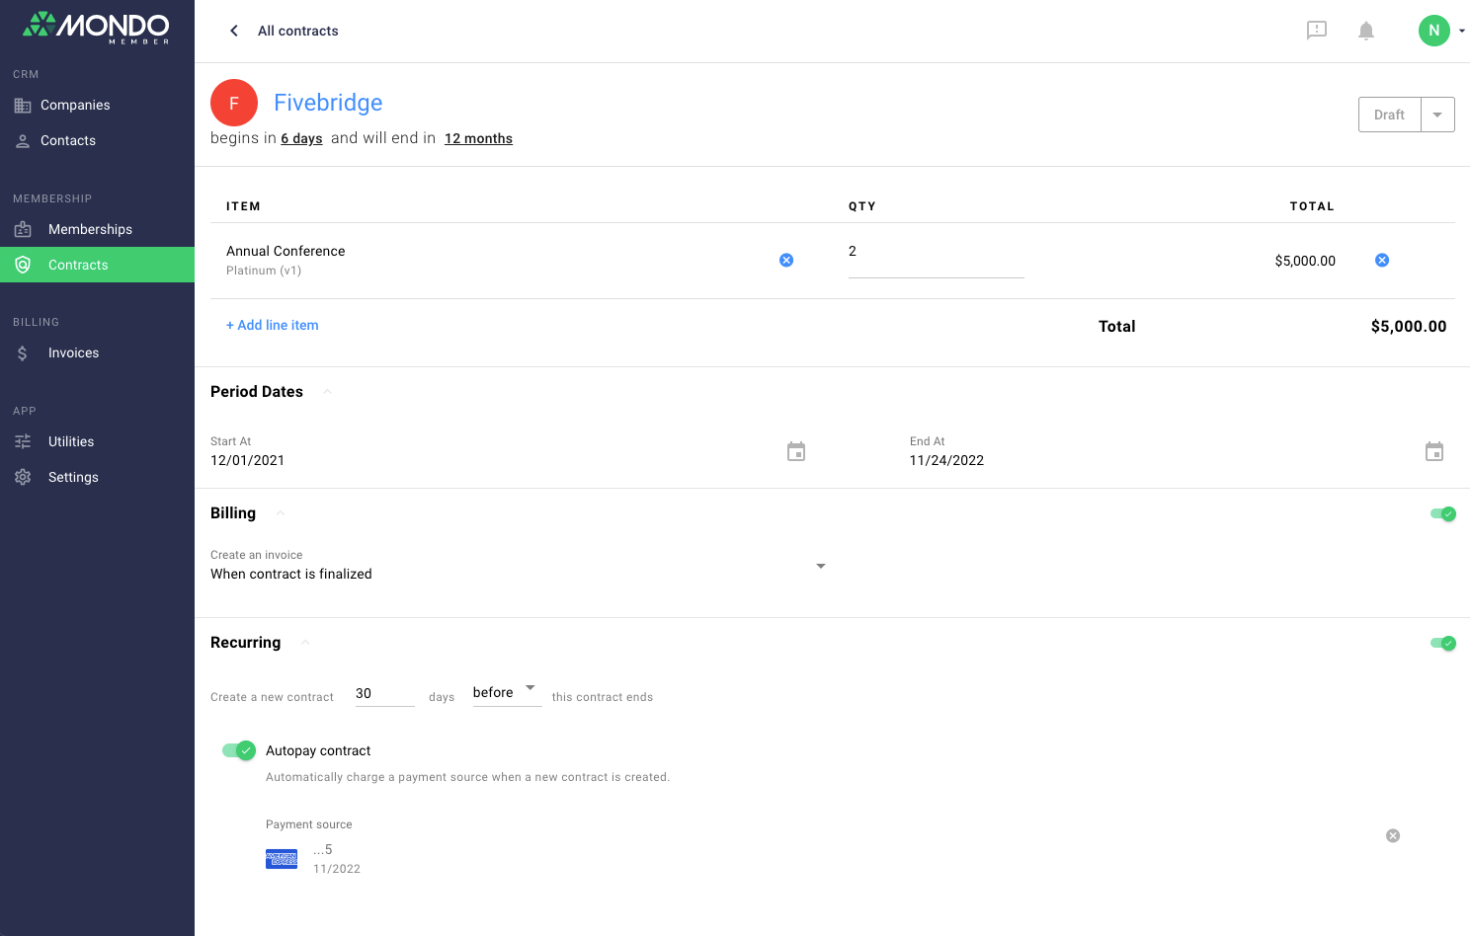Go to Memberships in the sidebar
The height and width of the screenshot is (936, 1470).
(x=90, y=229)
